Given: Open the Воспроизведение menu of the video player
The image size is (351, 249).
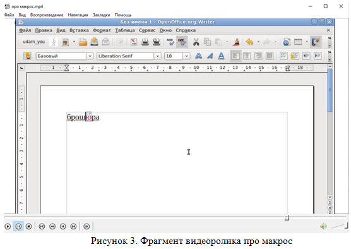Looking at the screenshot, I should [47, 15].
